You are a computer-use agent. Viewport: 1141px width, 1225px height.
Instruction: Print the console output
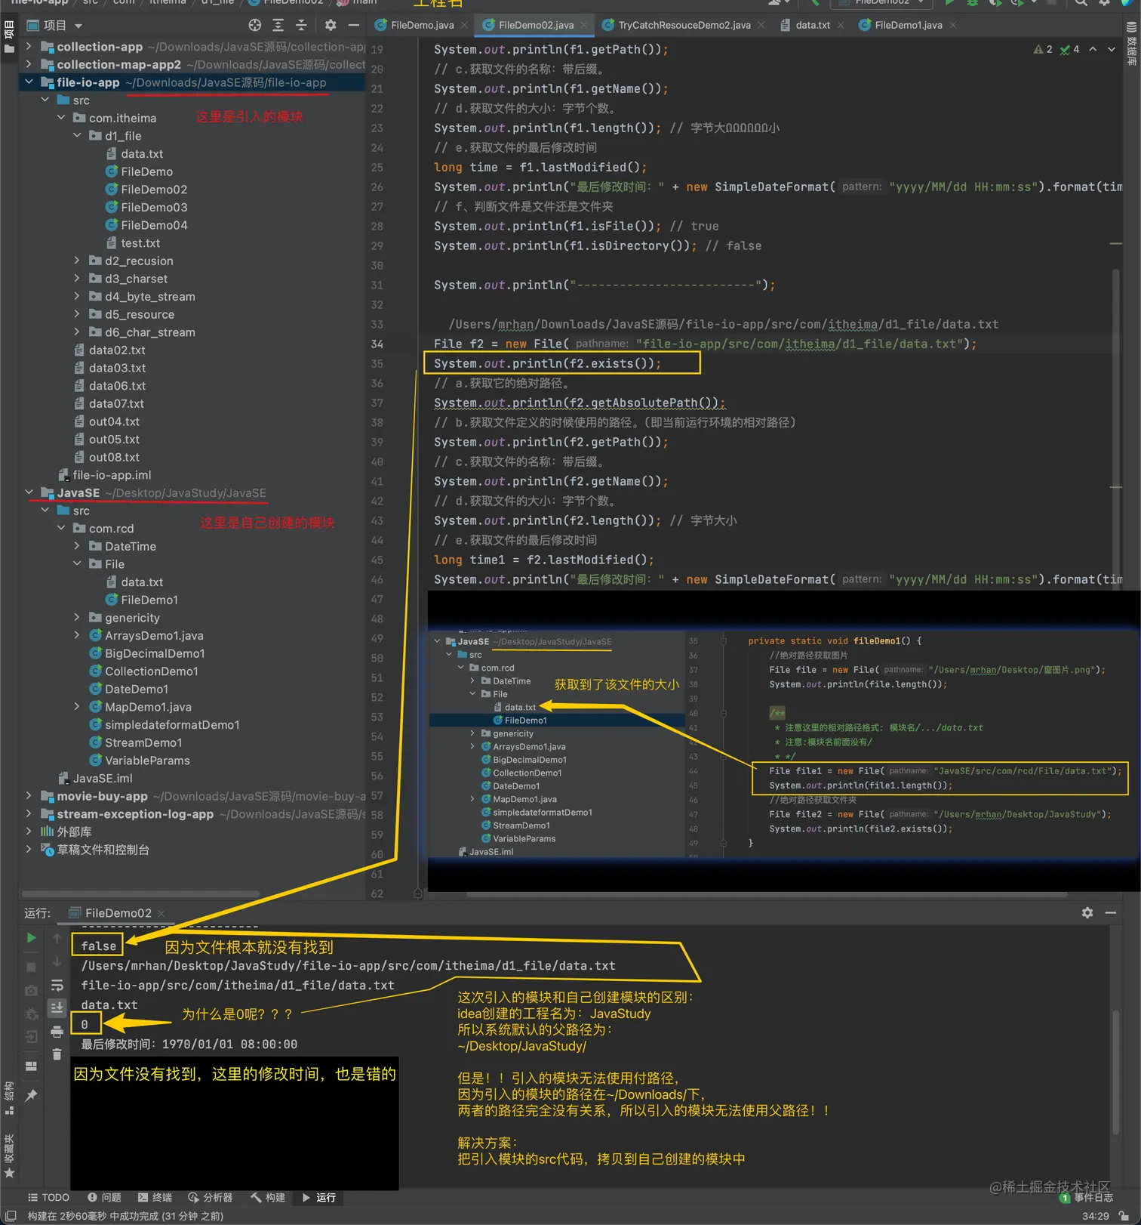(x=57, y=1032)
